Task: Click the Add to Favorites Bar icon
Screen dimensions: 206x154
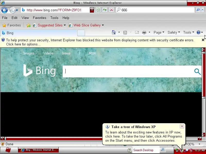Action: click(29, 25)
